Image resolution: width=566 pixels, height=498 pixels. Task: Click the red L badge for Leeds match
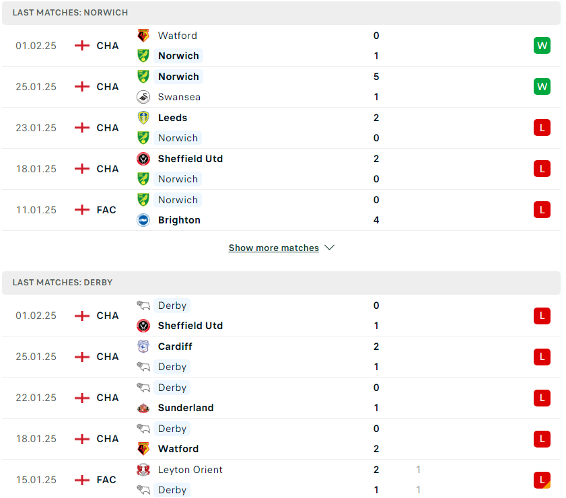[x=542, y=128]
